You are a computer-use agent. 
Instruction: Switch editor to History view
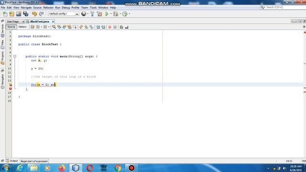click(22, 27)
